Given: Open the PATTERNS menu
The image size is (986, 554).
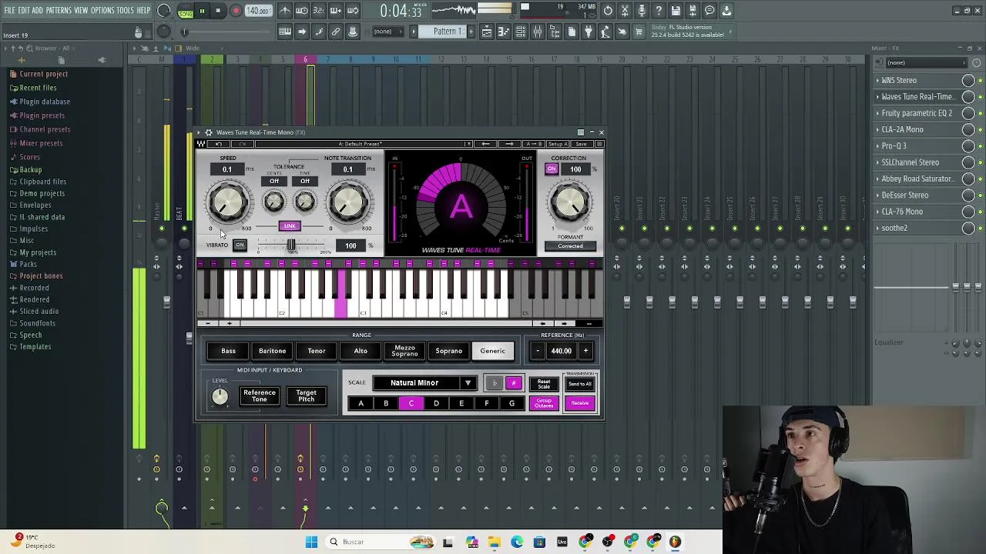Looking at the screenshot, I should point(59,11).
